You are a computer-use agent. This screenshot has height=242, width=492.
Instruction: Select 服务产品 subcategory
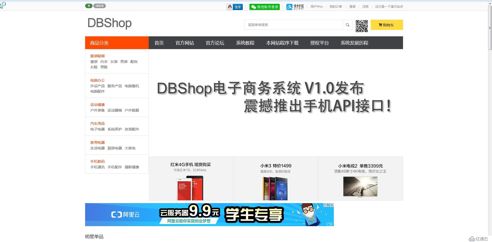[115, 86]
